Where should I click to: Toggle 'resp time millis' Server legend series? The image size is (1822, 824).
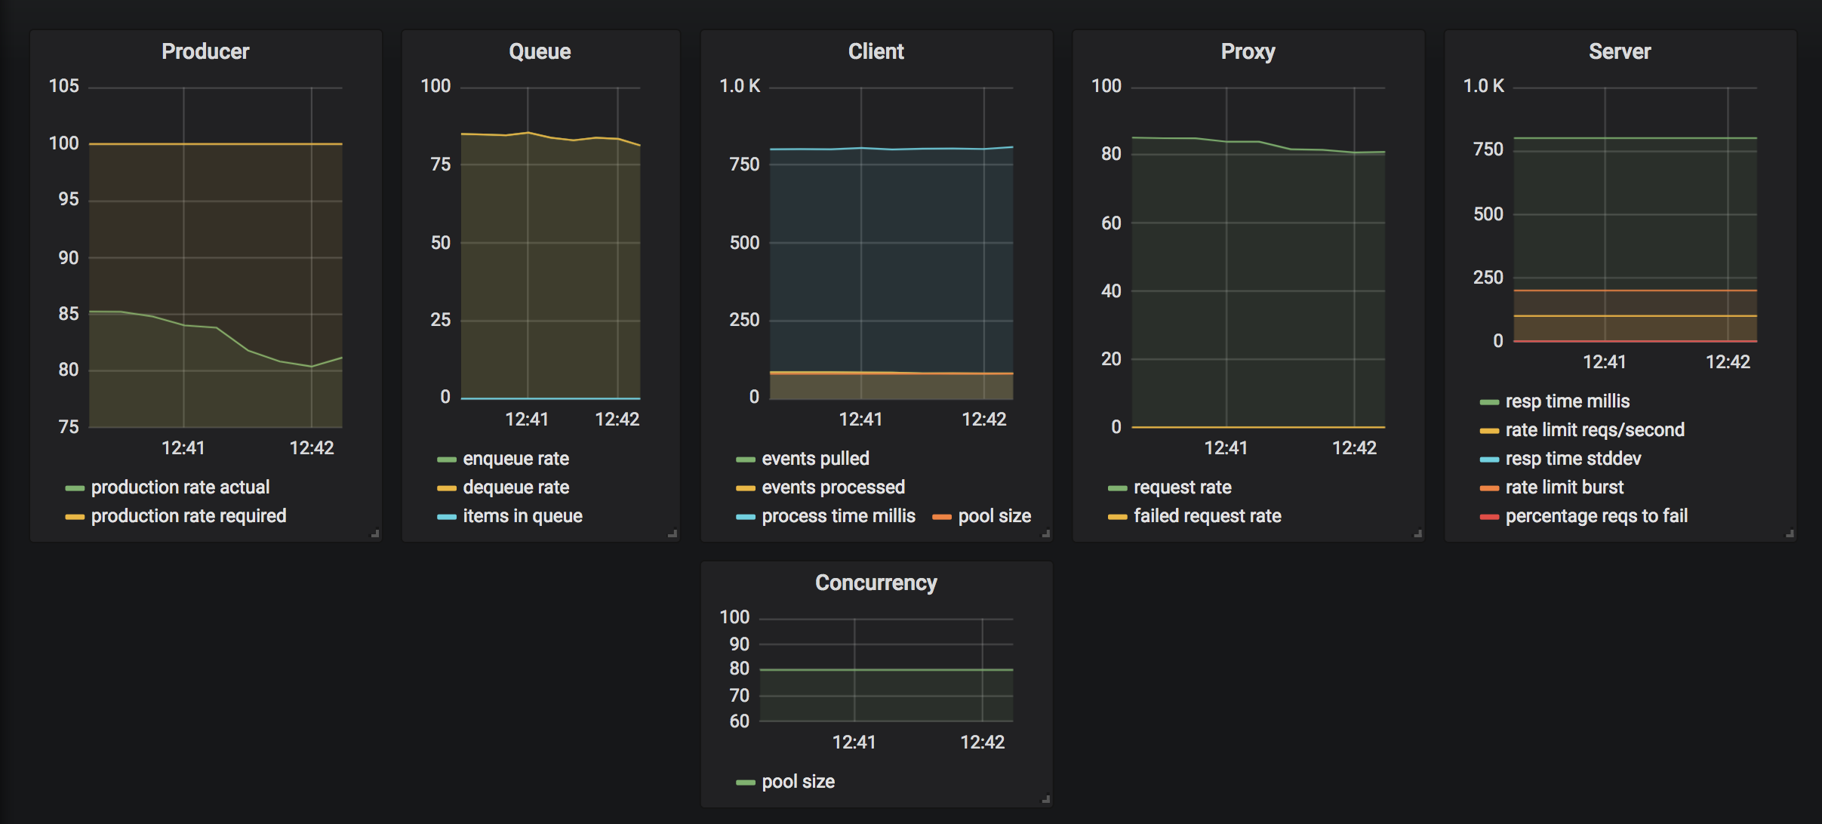tap(1567, 401)
